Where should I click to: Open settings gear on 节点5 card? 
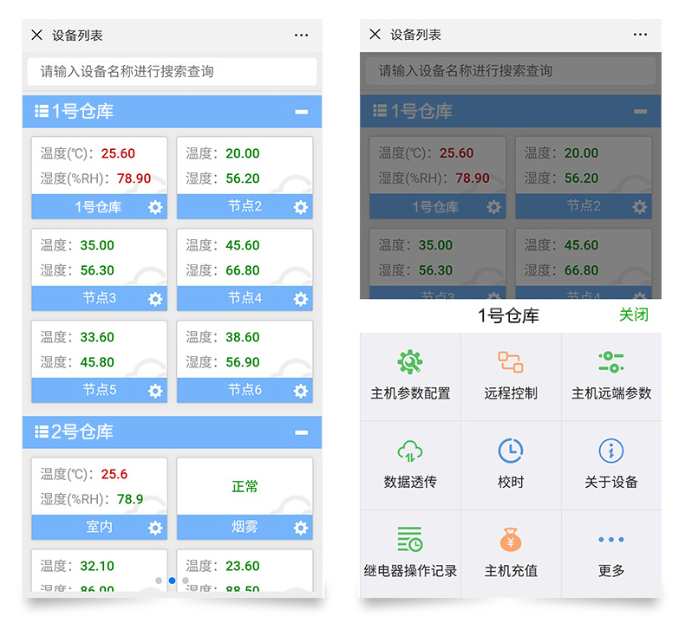[155, 391]
